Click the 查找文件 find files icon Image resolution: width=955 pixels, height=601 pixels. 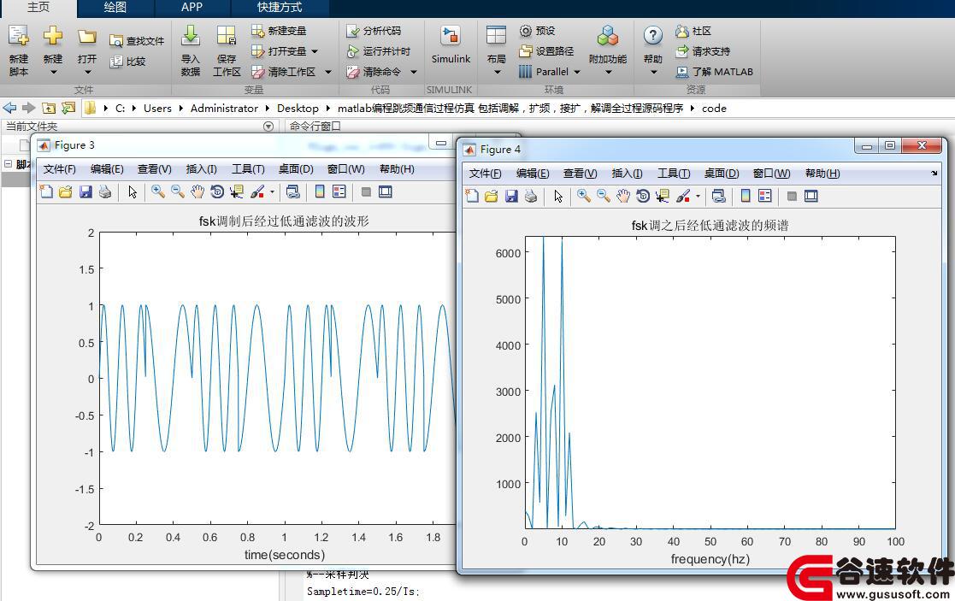pos(116,41)
